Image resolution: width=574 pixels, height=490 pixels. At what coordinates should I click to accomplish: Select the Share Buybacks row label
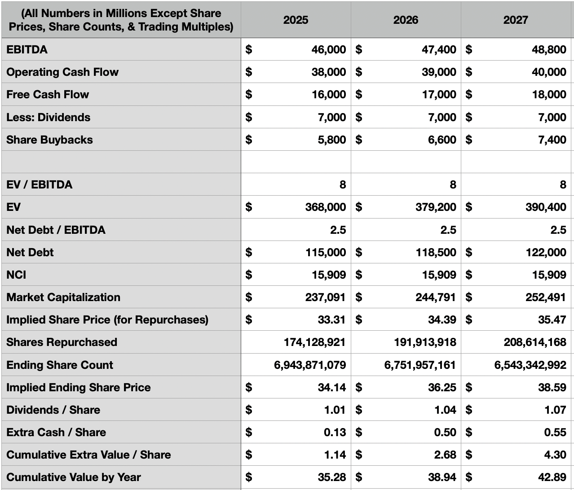coord(49,140)
